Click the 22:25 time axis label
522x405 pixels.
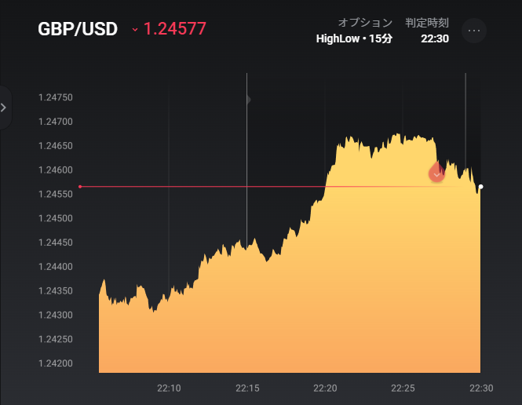403,388
